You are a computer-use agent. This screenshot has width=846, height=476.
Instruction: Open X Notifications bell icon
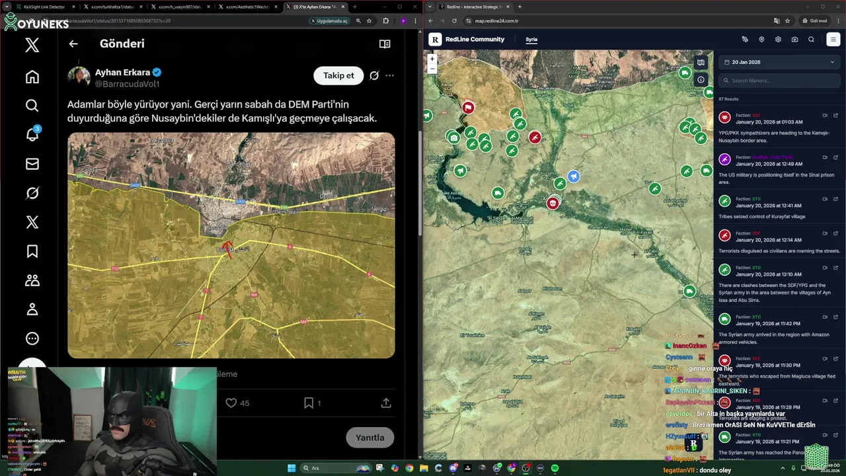pyautogui.click(x=32, y=134)
